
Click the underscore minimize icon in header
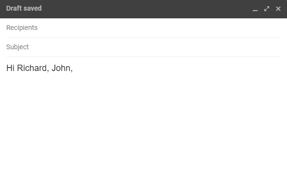255,9
